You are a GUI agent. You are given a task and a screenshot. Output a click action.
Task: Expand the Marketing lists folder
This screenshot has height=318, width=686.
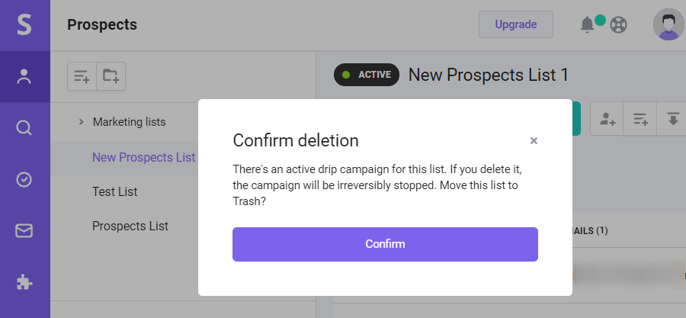click(x=81, y=122)
